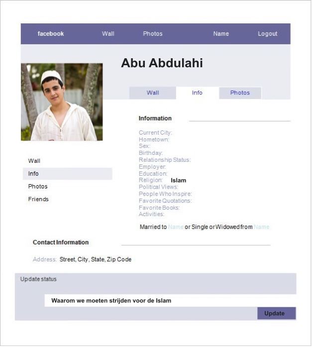Open Friends in the left sidebar
312x347 pixels.
click(38, 199)
